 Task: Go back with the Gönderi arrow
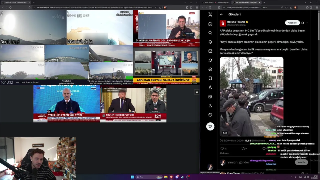[x=221, y=14]
